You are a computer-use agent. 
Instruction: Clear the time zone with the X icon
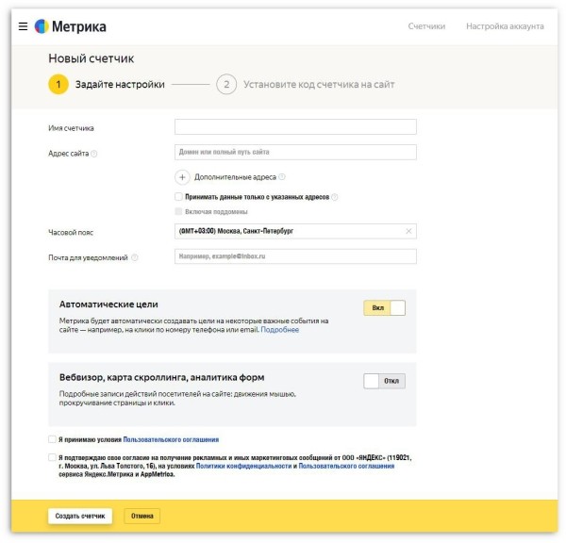(x=408, y=231)
